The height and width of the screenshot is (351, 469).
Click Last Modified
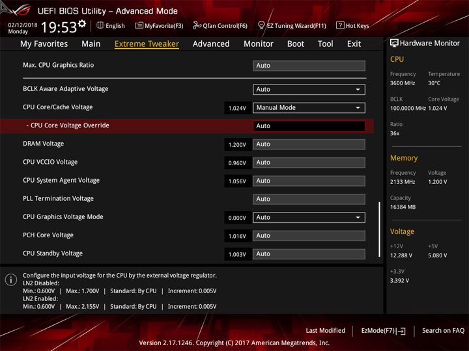[326, 331]
